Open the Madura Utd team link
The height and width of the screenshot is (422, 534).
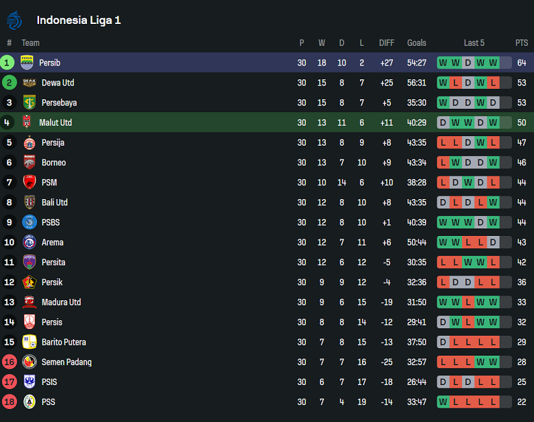click(x=61, y=302)
